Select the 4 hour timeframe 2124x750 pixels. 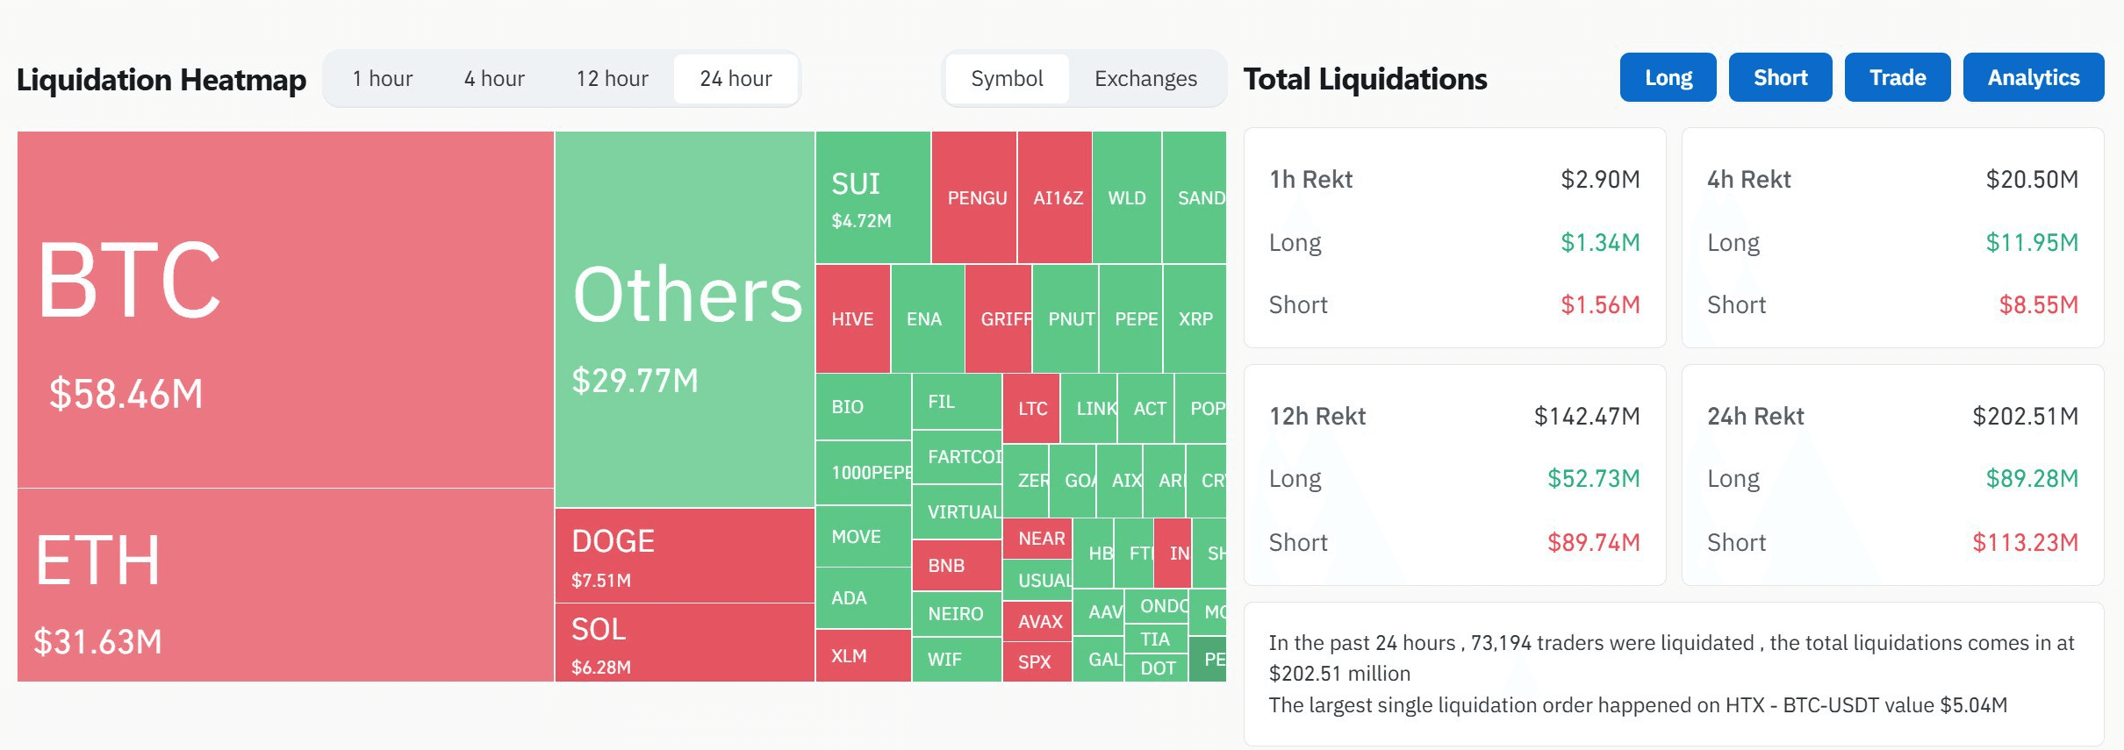(494, 79)
